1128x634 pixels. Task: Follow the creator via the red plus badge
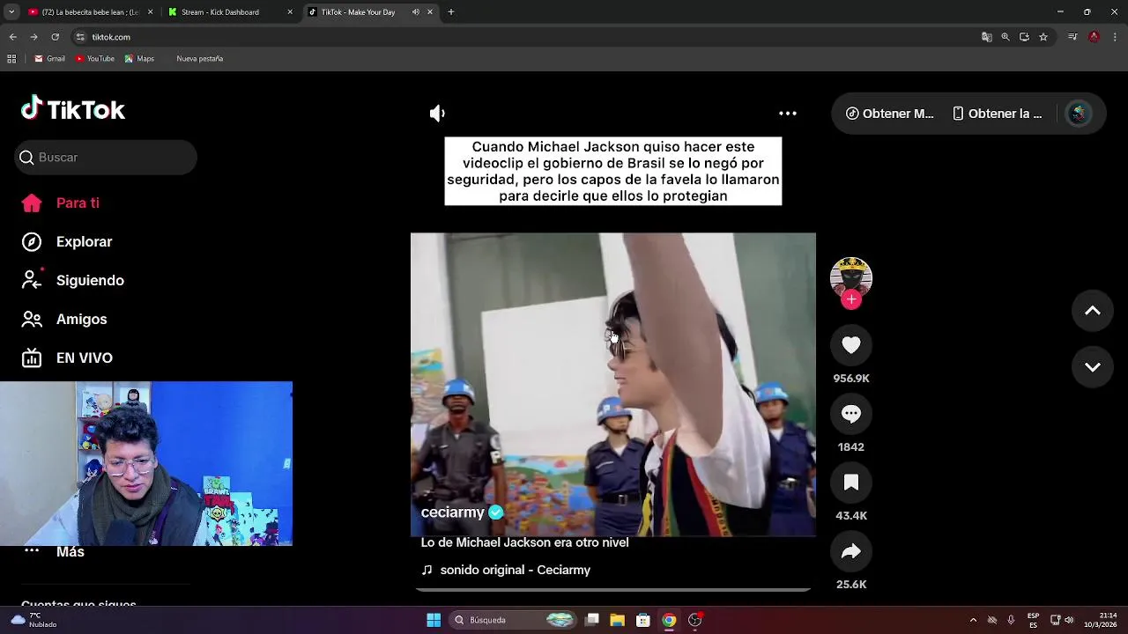point(851,299)
